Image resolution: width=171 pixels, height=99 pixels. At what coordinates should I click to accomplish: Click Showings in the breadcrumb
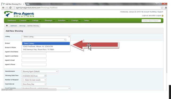click(22, 26)
